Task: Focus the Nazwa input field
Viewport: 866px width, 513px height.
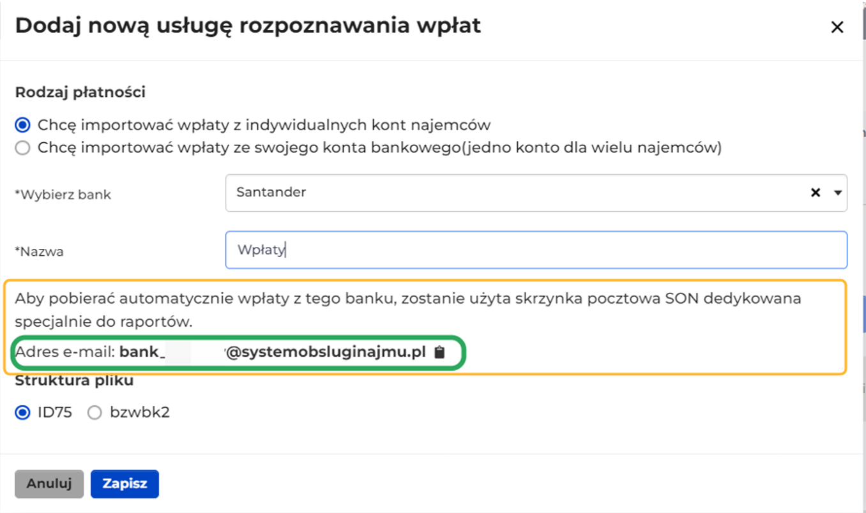Action: [536, 249]
